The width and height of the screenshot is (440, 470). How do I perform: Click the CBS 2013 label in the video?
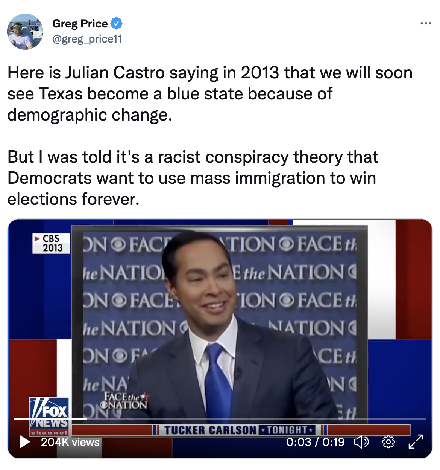(x=51, y=243)
